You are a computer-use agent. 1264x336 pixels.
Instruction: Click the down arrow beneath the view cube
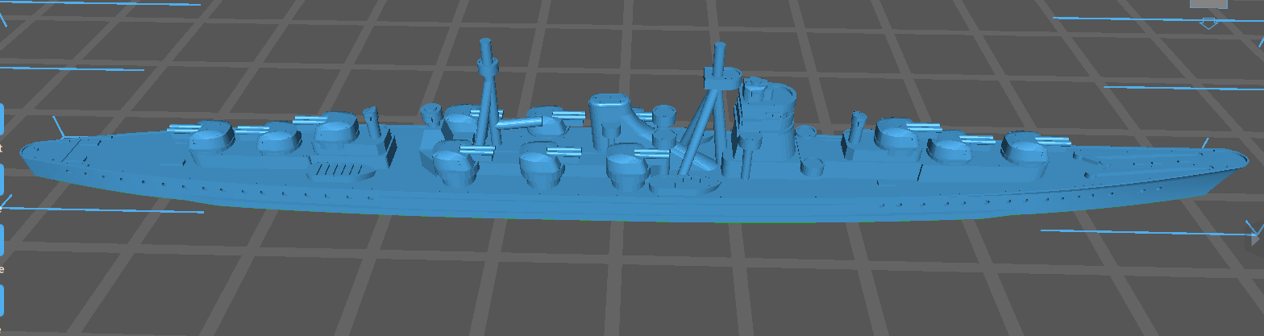(x=1208, y=23)
